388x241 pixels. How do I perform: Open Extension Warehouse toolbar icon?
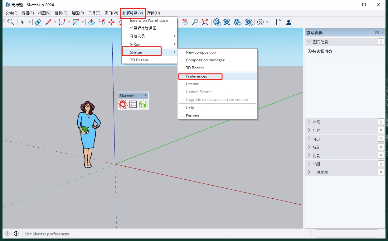pos(227,22)
